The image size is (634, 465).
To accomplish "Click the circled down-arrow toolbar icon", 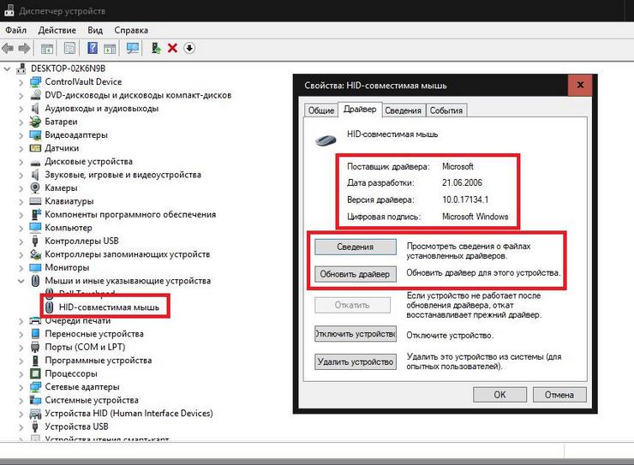I will pyautogui.click(x=189, y=48).
